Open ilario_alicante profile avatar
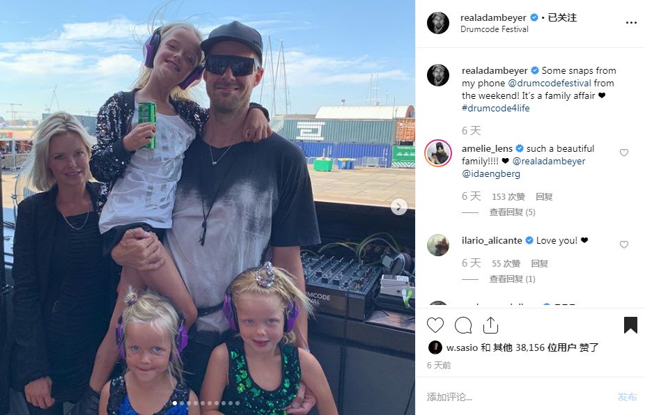The width and height of the screenshot is (645, 415). click(x=438, y=245)
